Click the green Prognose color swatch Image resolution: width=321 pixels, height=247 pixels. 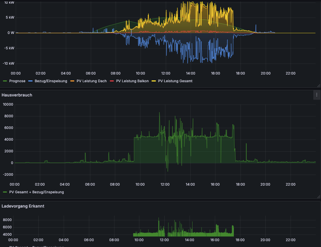[x=5, y=81]
